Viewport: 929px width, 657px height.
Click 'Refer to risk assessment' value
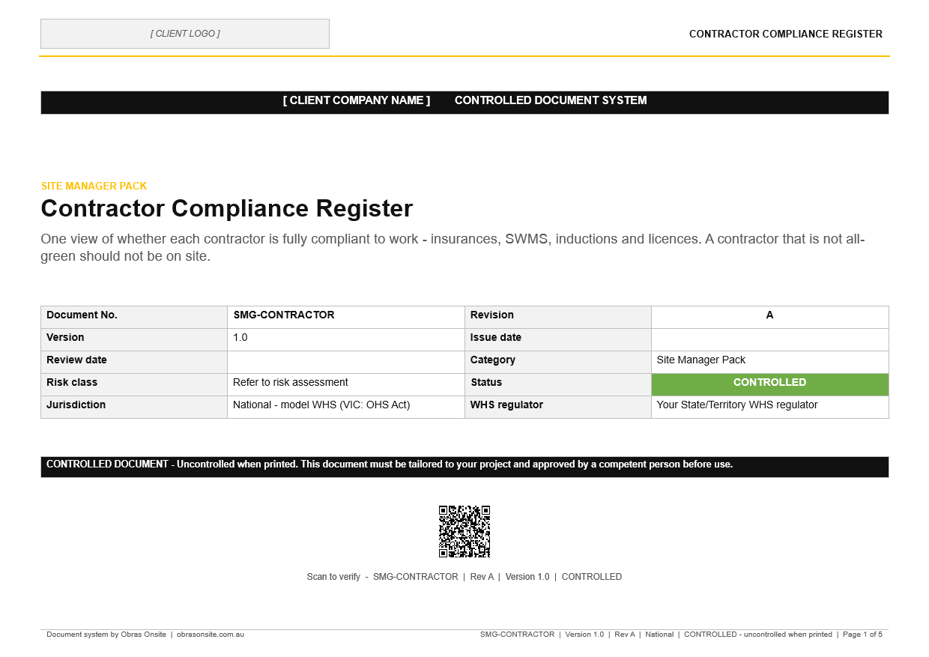[x=291, y=382]
